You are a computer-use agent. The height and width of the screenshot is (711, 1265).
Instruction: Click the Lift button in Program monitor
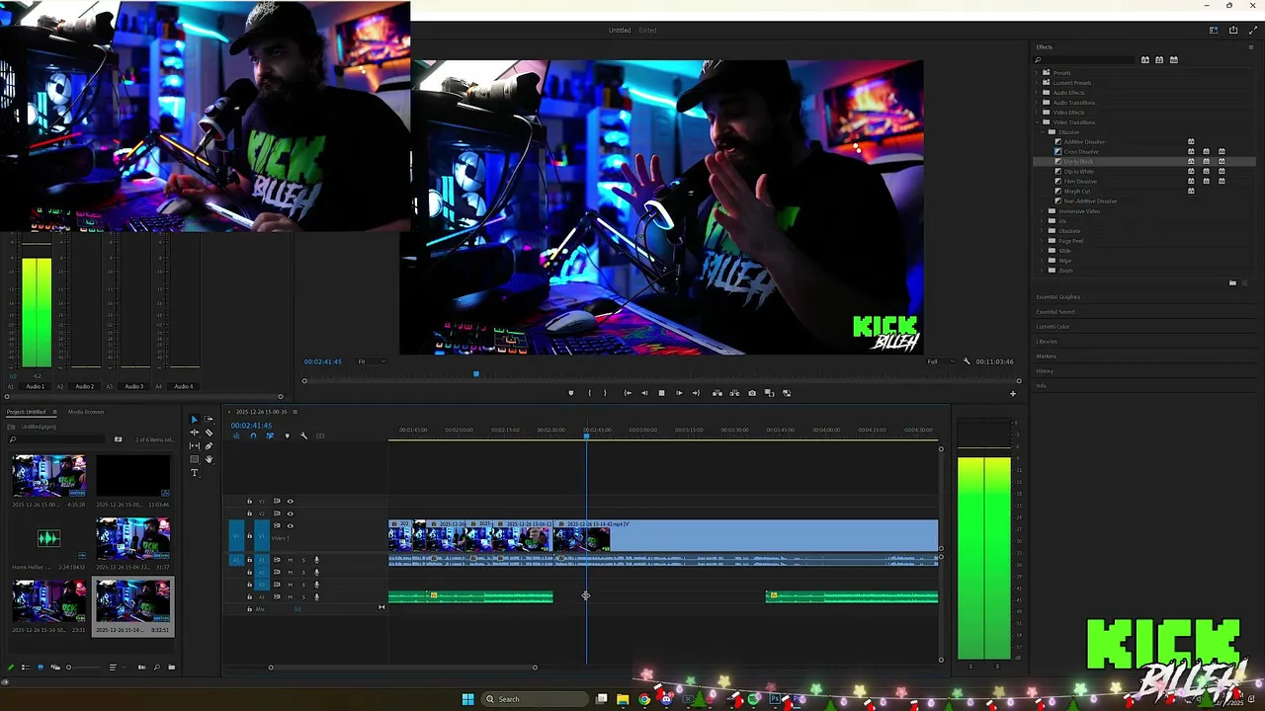pyautogui.click(x=717, y=393)
